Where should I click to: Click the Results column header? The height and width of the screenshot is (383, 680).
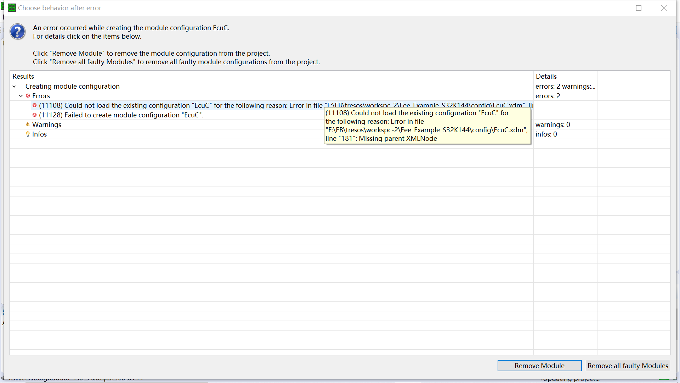(23, 76)
